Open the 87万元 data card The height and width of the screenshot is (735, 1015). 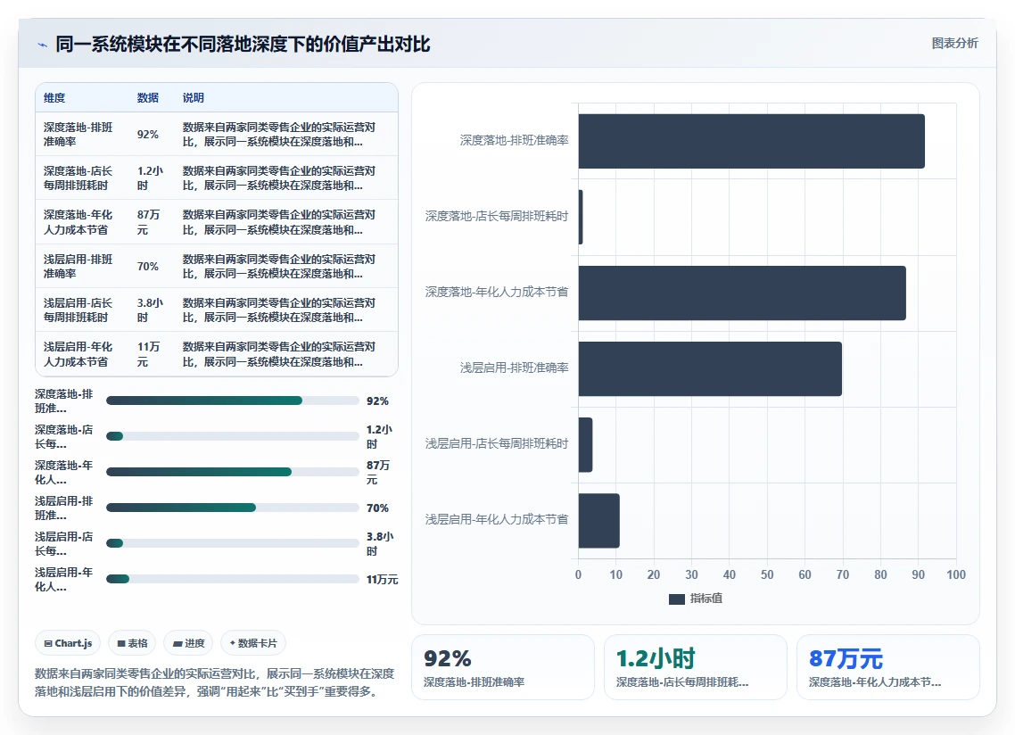[x=887, y=667]
